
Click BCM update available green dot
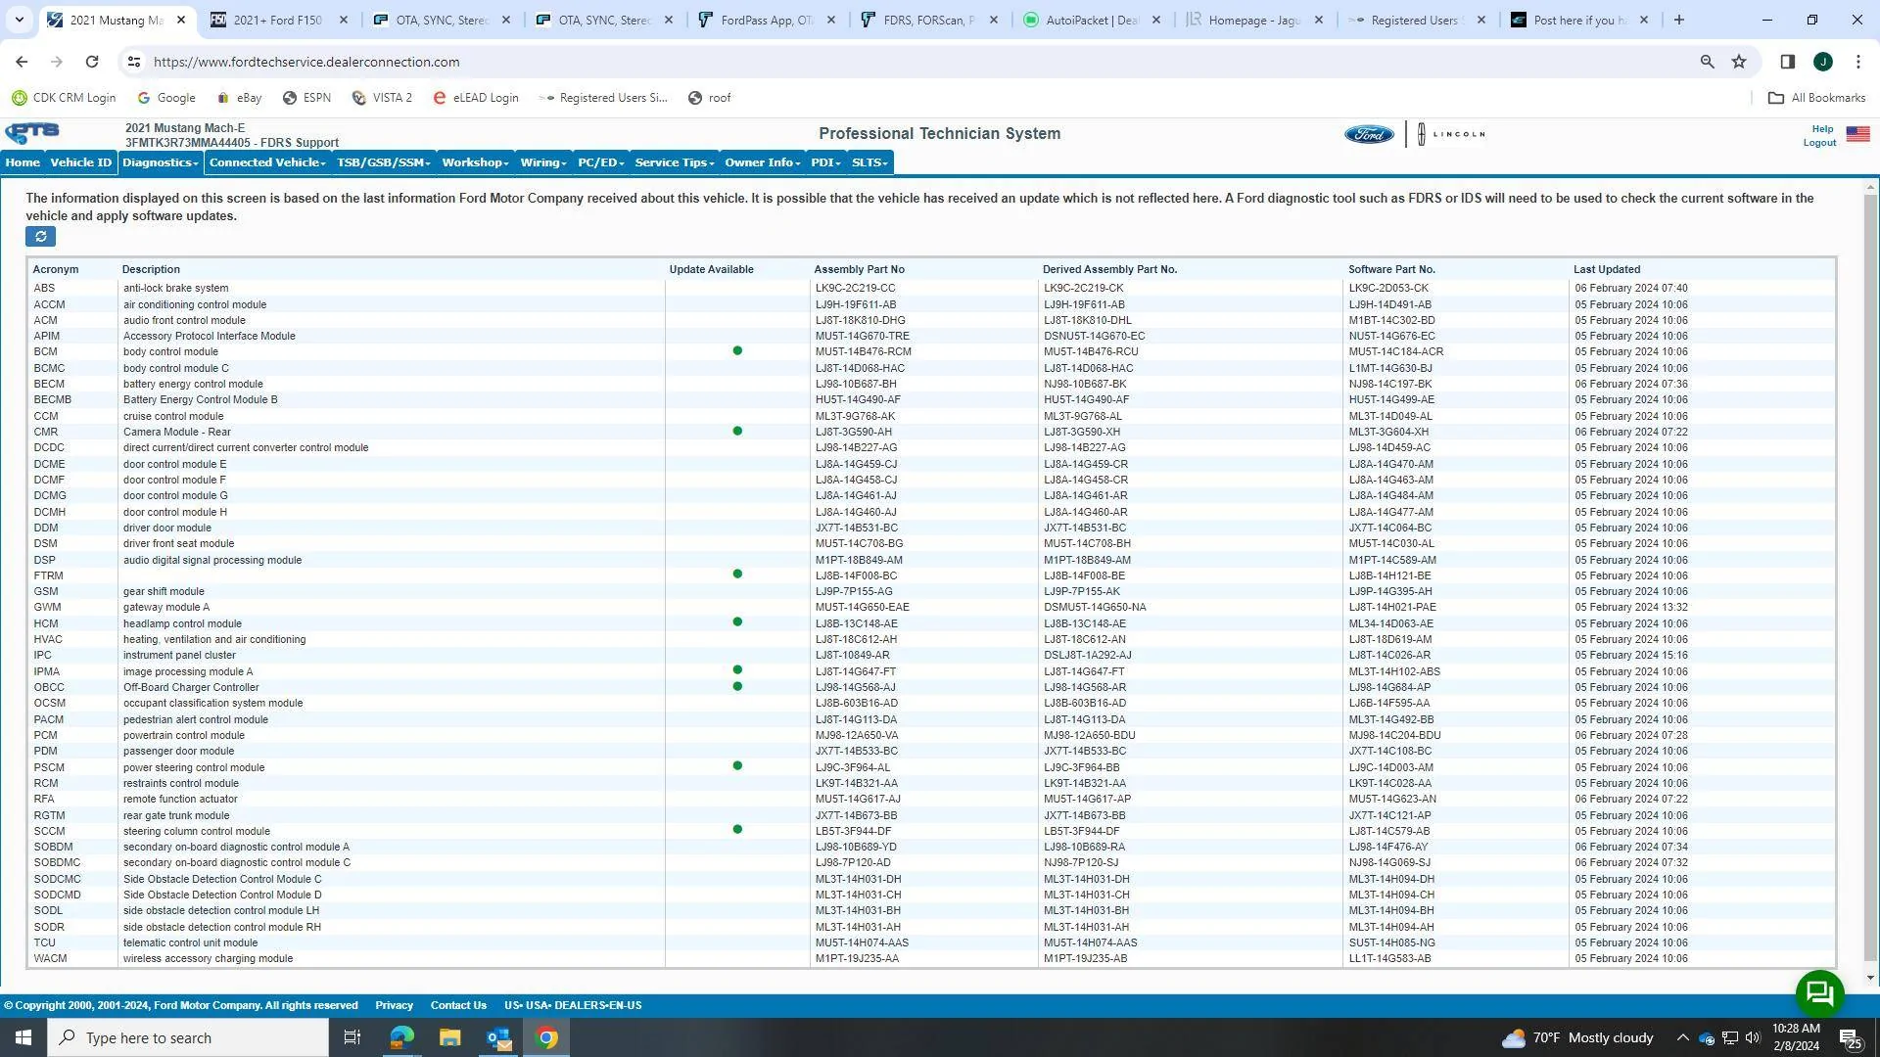(x=737, y=350)
